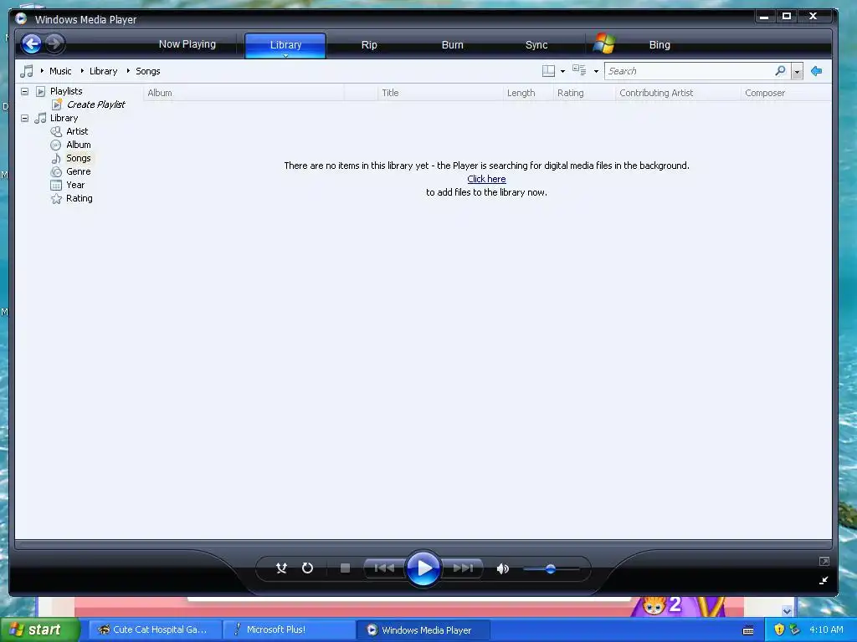Open the Bing tab
This screenshot has width=857, height=642.
659,45
